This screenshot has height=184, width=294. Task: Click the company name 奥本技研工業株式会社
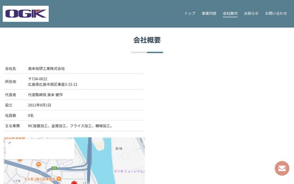(x=46, y=69)
